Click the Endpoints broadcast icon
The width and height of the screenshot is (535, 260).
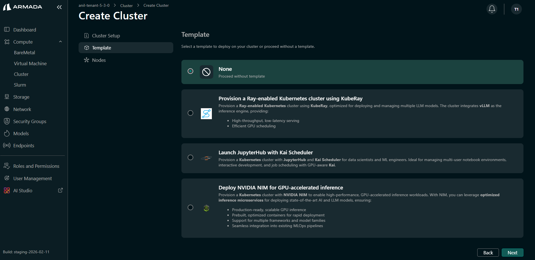pos(7,145)
